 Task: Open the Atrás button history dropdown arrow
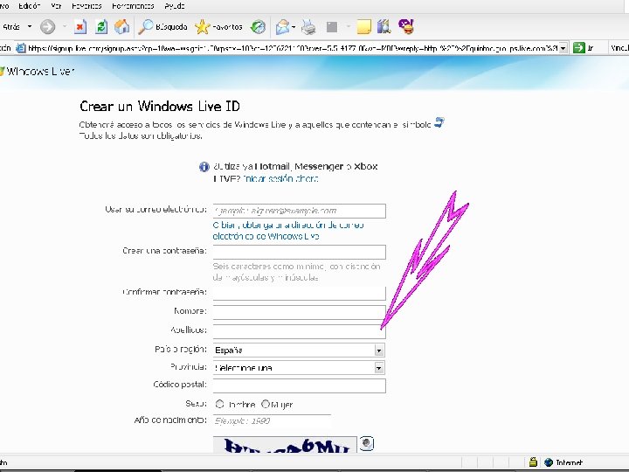click(30, 27)
